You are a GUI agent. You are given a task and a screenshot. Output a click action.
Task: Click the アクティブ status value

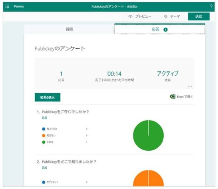pyautogui.click(x=167, y=73)
